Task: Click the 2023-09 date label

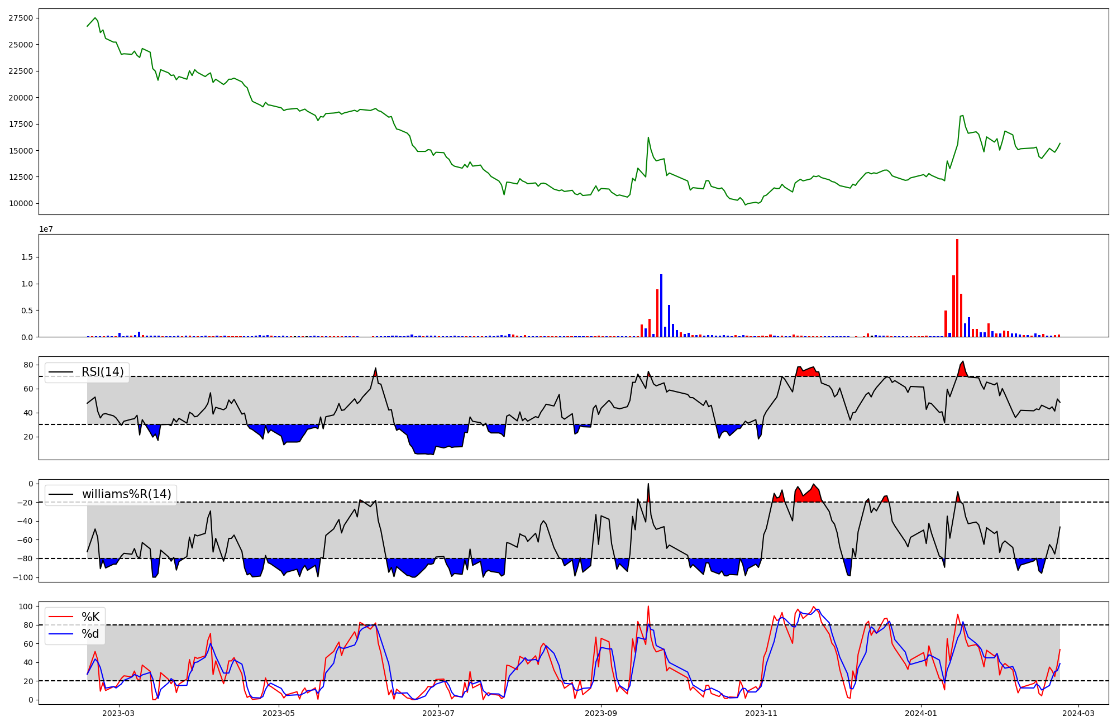Action: pyautogui.click(x=601, y=713)
